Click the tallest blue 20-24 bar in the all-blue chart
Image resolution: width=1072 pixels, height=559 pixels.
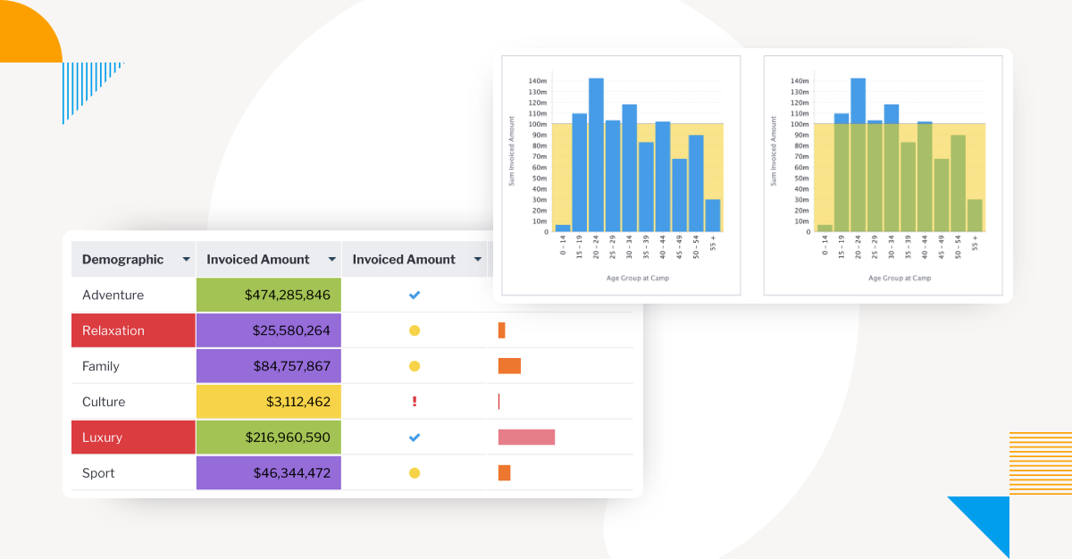tap(596, 156)
